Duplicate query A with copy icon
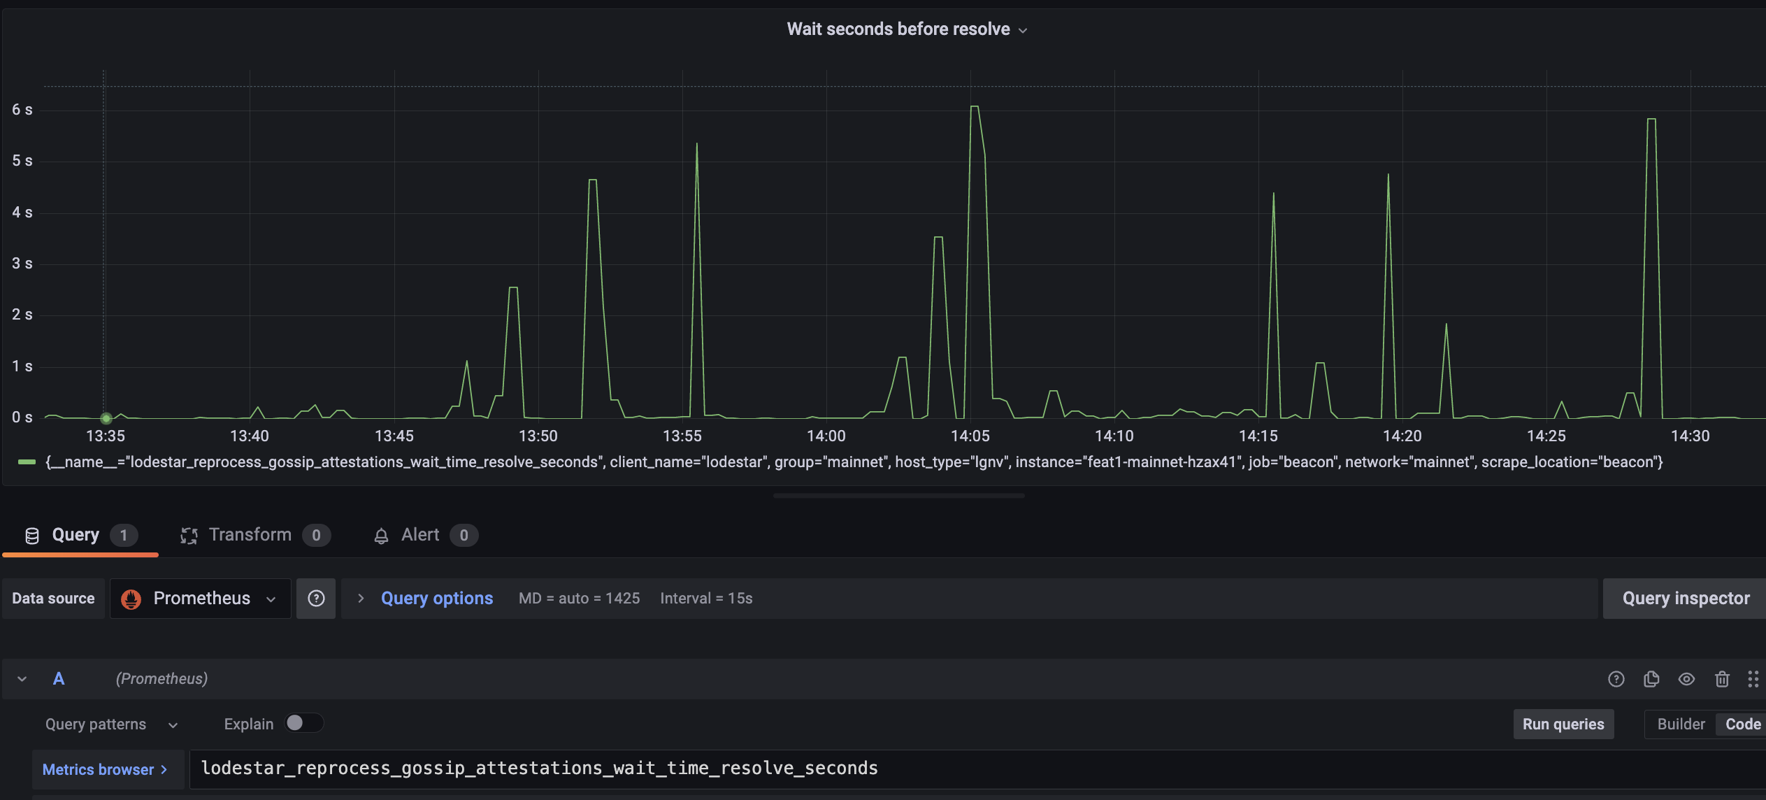Image resolution: width=1766 pixels, height=800 pixels. coord(1651,679)
